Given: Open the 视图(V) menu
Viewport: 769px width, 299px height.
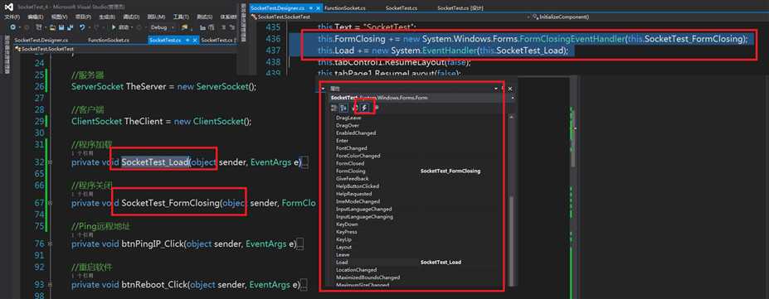Looking at the screenshot, I should [59, 17].
